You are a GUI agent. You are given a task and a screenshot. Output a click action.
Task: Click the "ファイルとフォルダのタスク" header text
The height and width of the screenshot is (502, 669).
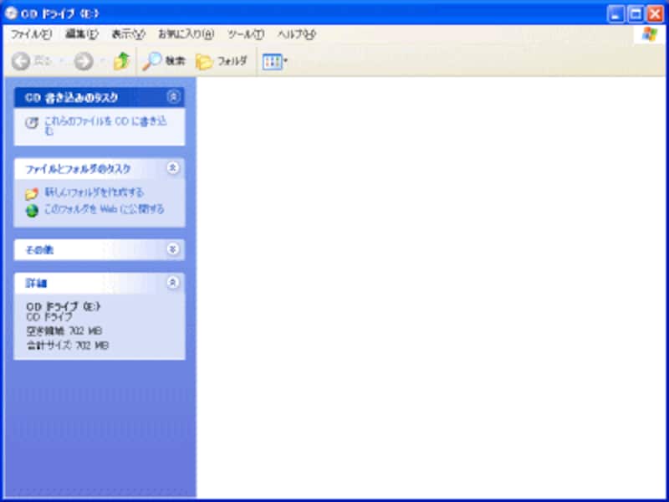pos(78,169)
